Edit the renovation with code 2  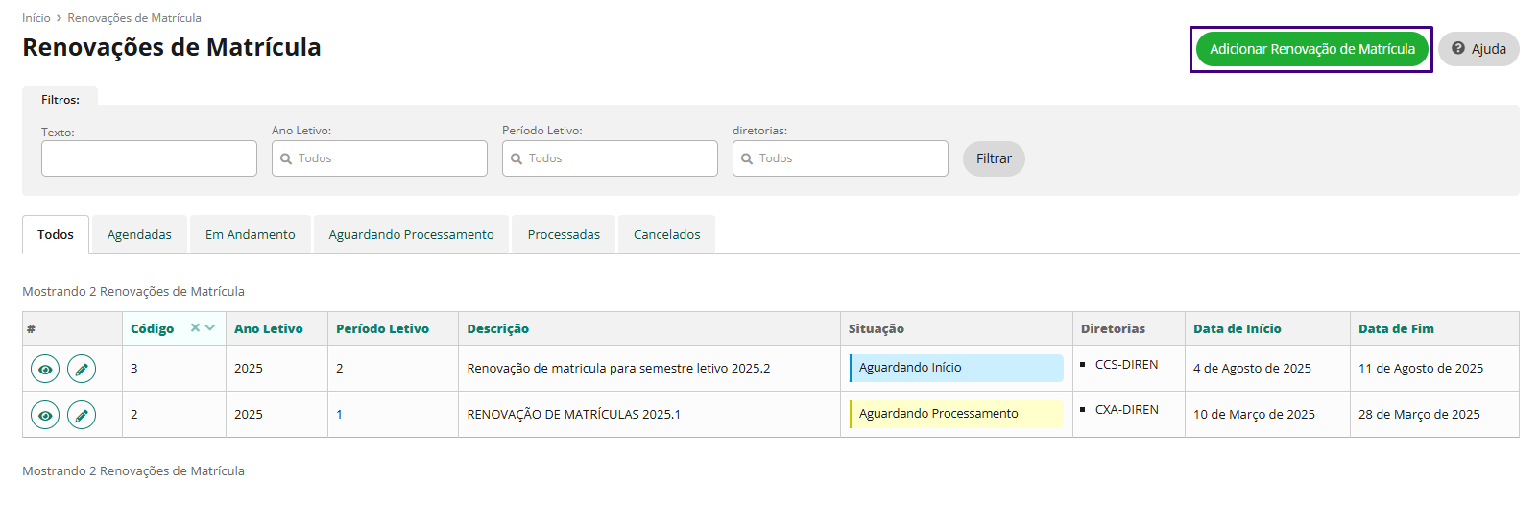(82, 415)
